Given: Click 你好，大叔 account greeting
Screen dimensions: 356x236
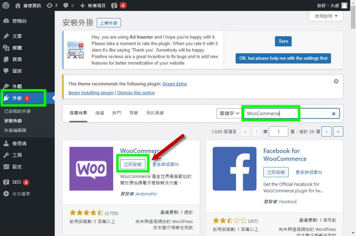Looking at the screenshot, I should [x=328, y=6].
